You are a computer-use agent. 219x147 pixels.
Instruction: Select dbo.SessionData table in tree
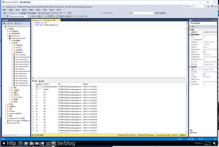pos(21,73)
